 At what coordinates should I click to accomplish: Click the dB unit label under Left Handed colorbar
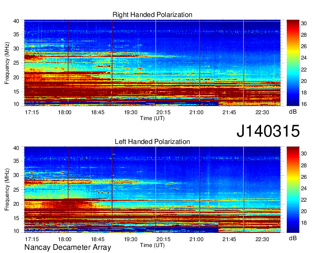[293, 238]
